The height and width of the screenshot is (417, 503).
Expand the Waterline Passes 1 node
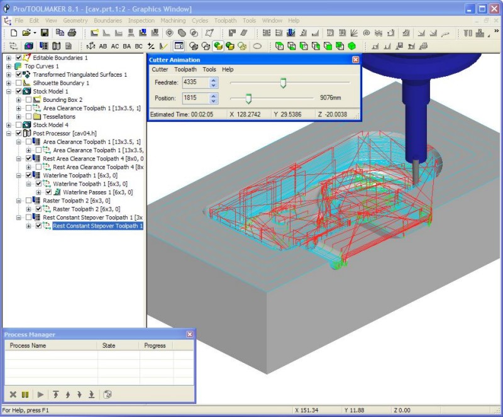[38, 192]
